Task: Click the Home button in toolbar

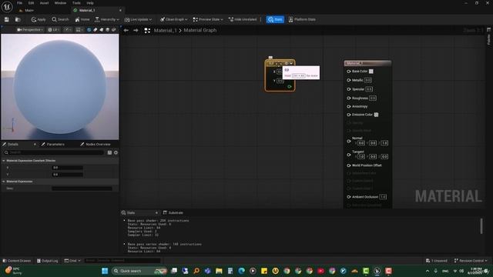Action: (x=82, y=19)
